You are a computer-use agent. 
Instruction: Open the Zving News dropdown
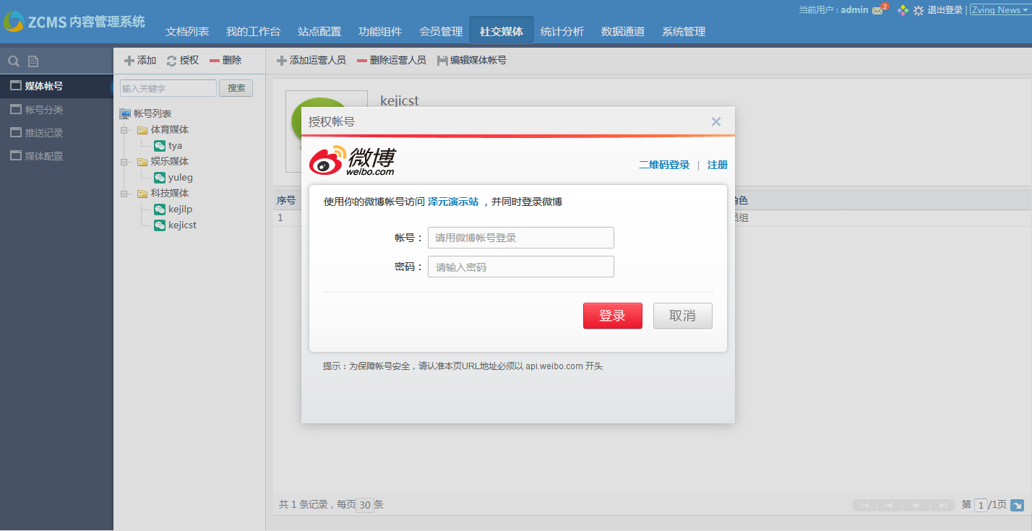1000,10
